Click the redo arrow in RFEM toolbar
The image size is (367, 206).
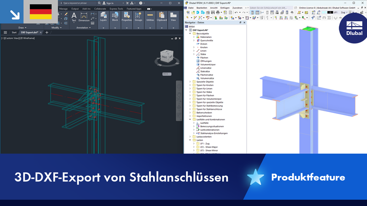pyautogui.click(x=244, y=13)
